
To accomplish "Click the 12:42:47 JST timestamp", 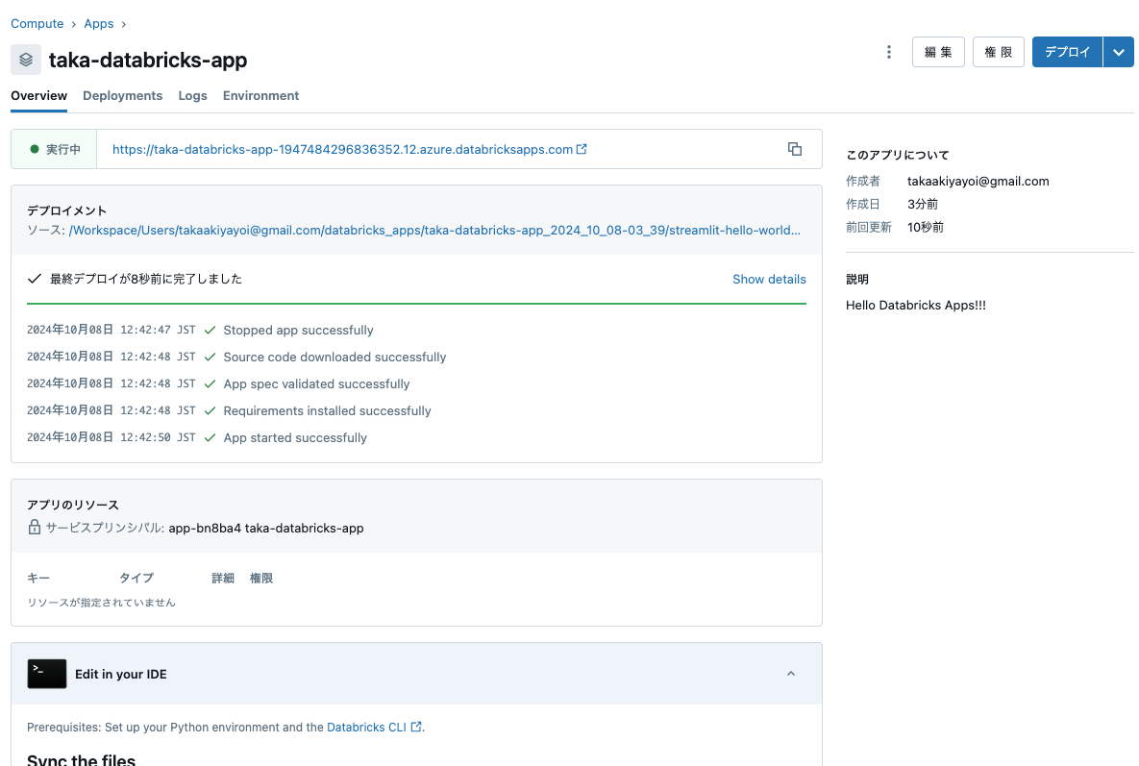I will [158, 330].
